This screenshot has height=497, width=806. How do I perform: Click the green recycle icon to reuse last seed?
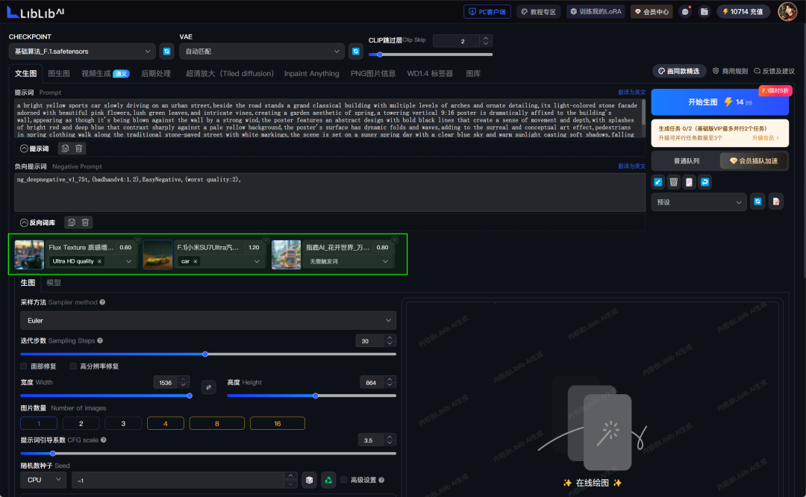coord(328,480)
